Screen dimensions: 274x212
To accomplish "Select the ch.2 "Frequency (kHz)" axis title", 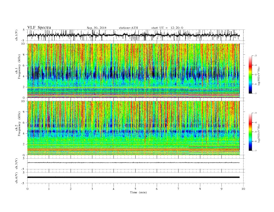I will (x=19, y=124).
